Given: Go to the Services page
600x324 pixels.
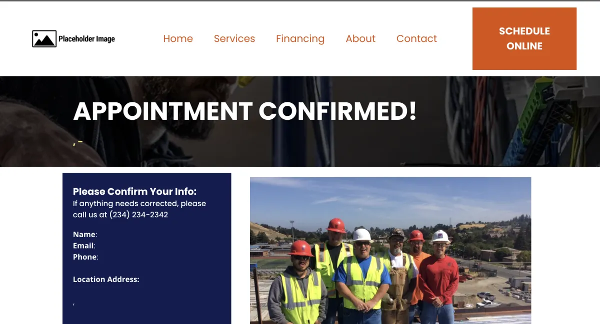Looking at the screenshot, I should click(x=234, y=38).
